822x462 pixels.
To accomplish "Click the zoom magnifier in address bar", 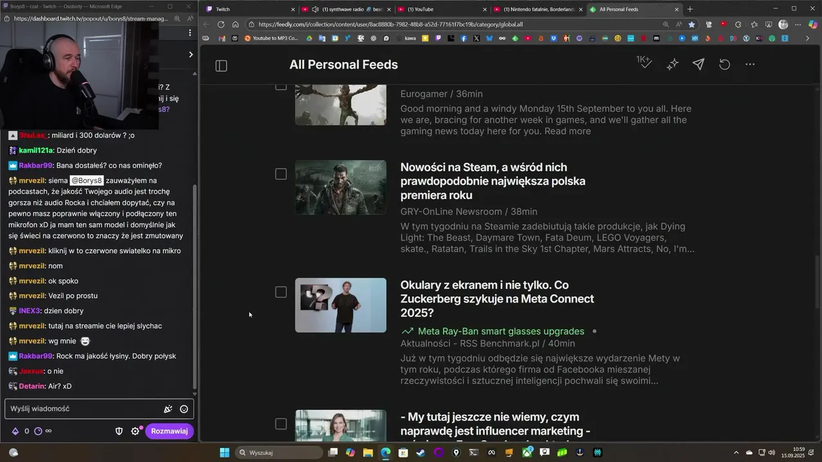I will click(666, 24).
